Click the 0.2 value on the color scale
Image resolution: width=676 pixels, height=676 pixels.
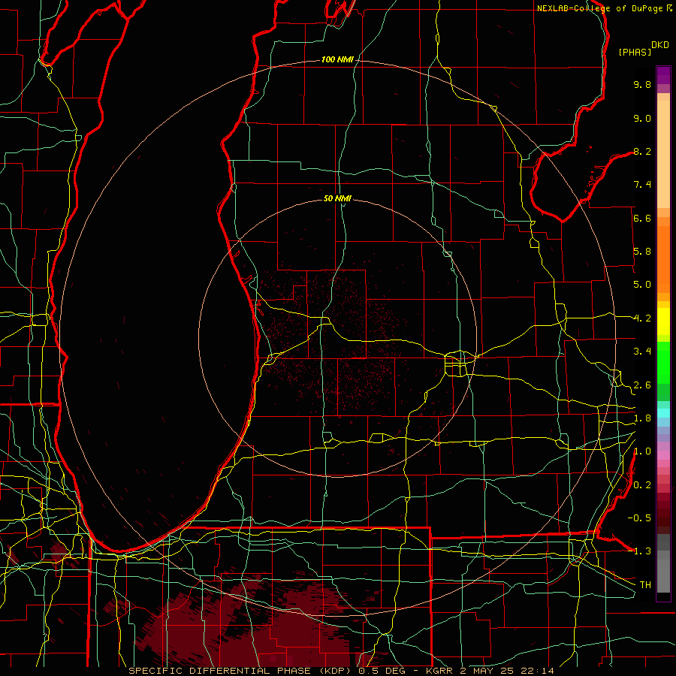(x=642, y=485)
